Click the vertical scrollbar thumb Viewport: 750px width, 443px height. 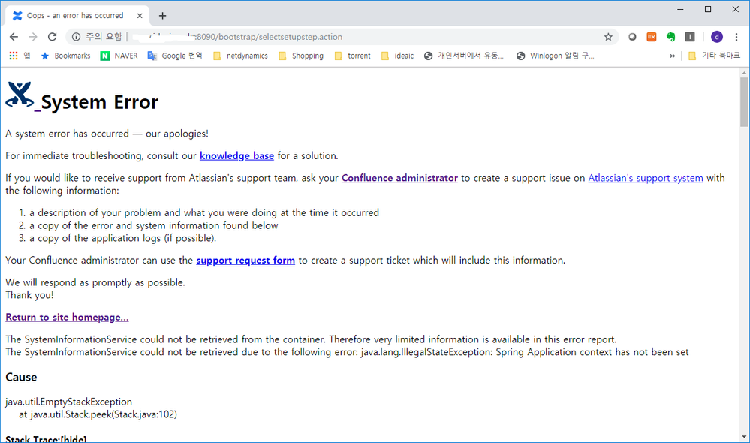point(744,101)
